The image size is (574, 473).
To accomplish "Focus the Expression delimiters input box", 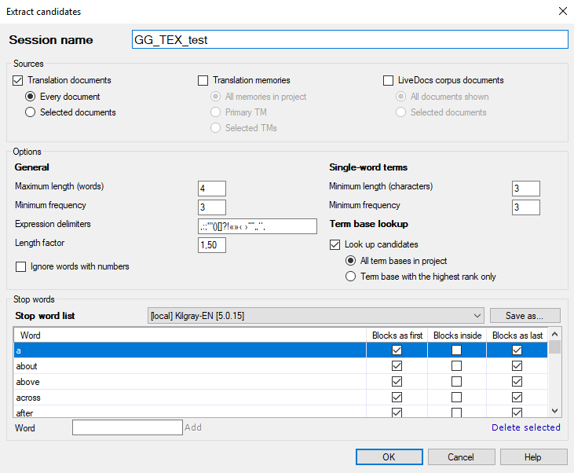I will tap(246, 226).
